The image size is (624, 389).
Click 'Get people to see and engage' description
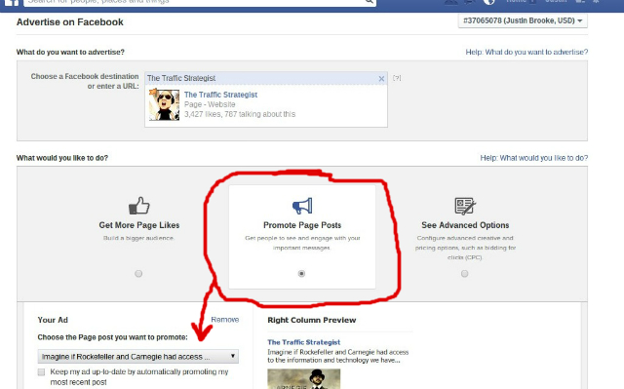(x=302, y=243)
